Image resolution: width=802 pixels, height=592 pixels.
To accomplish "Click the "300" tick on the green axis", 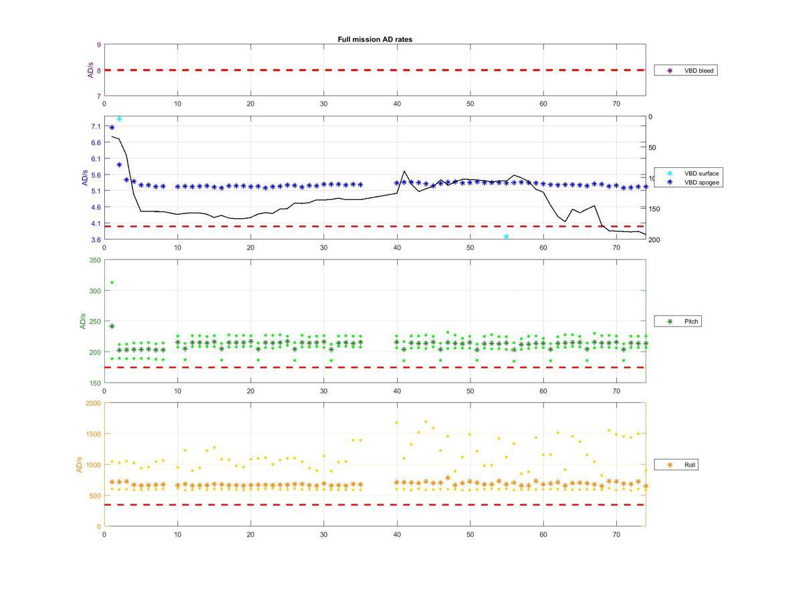I will click(95, 291).
